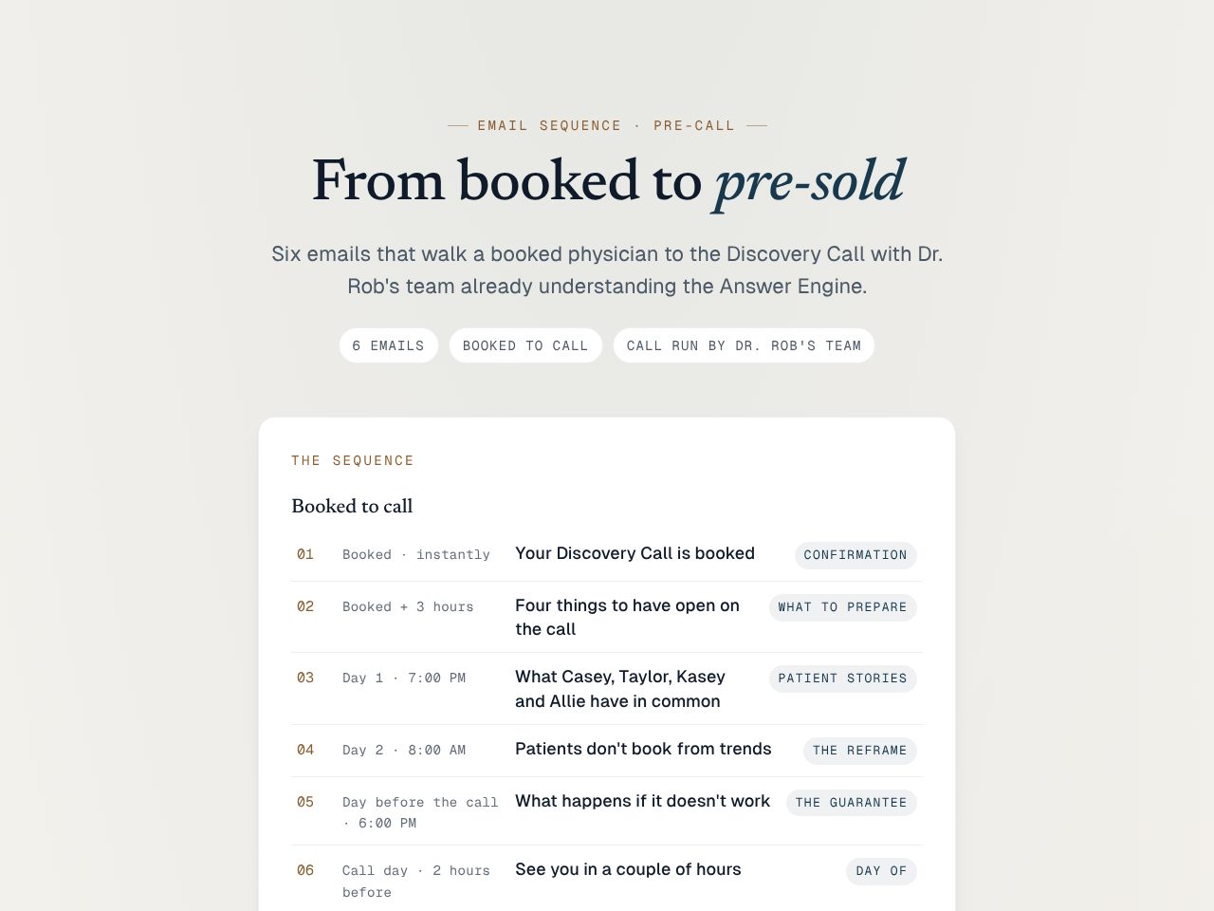Open 'What happens if it doesn't work' email
Viewport: 1214px width, 911px height.
tap(642, 801)
